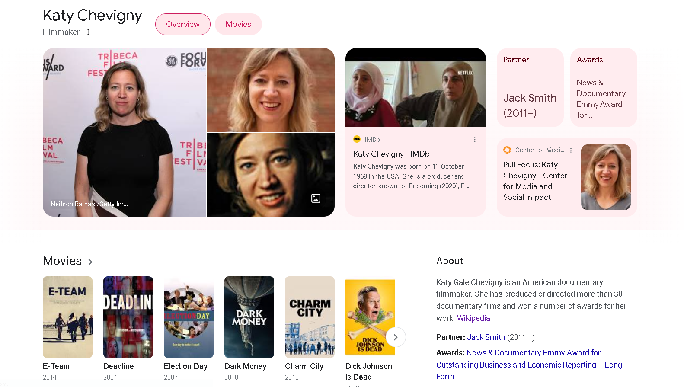
Task: Open the Election Day movie poster
Action: 189,317
